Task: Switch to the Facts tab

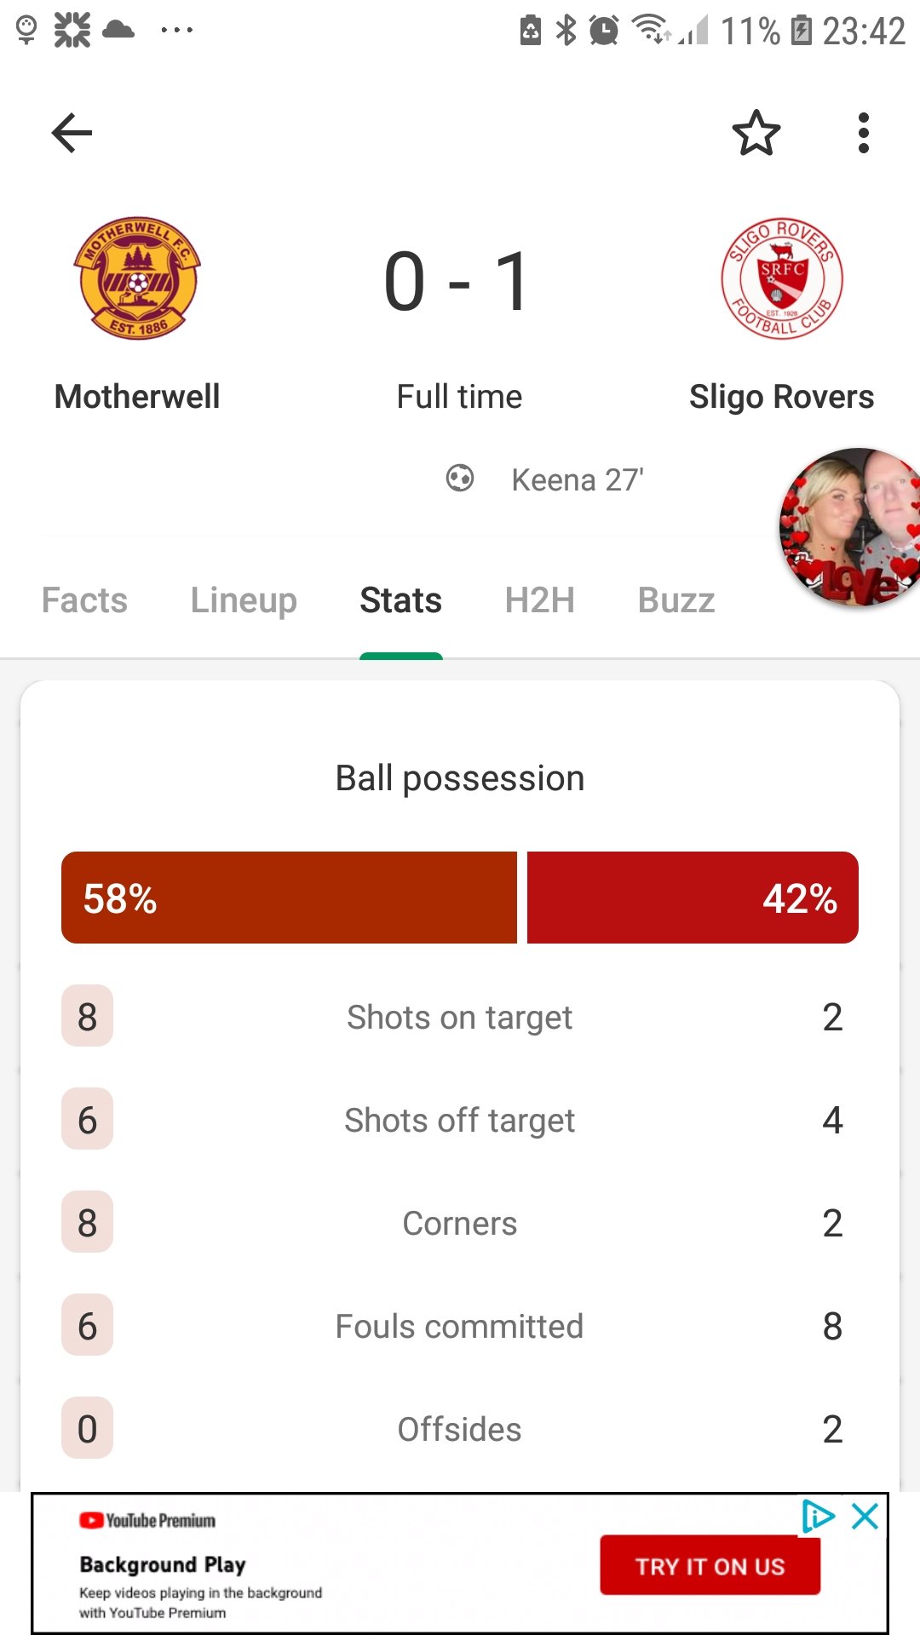Action: click(x=84, y=600)
